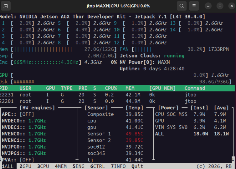Minimize the jtop terminal window
The image size is (236, 169).
208,6
